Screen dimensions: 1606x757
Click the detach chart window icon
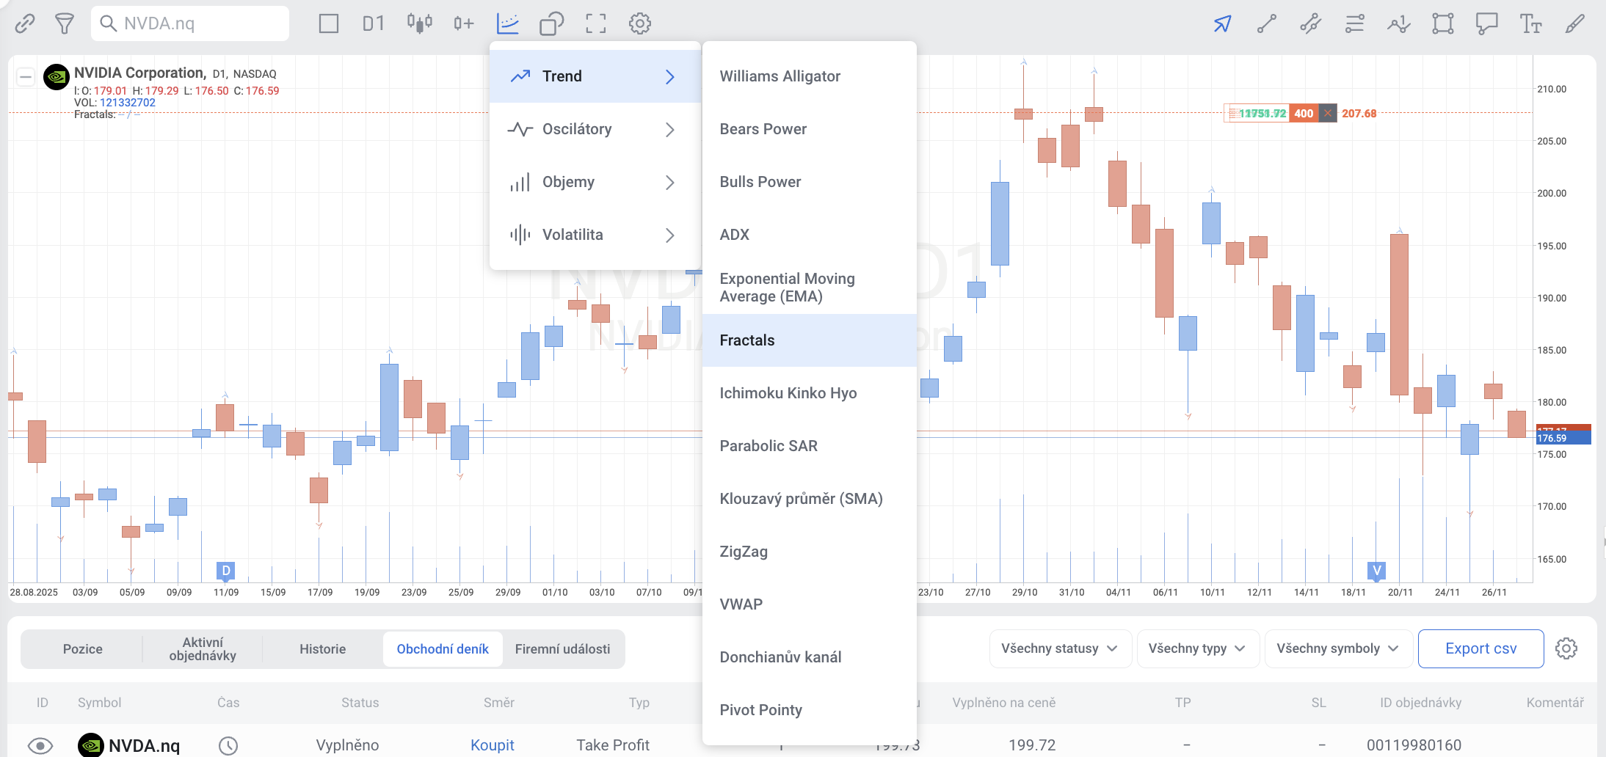click(x=552, y=23)
